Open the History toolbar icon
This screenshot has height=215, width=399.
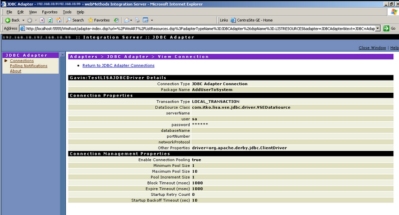click(x=116, y=20)
